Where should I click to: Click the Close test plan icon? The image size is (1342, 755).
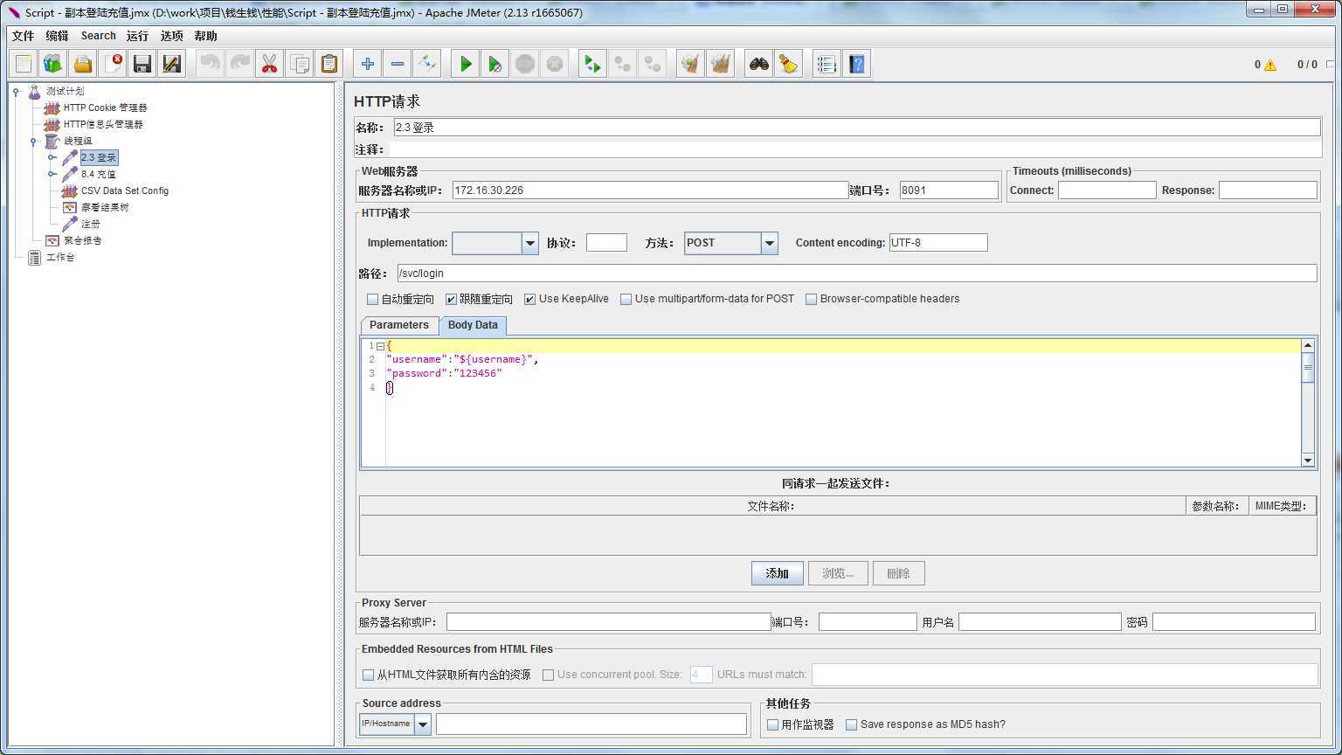(x=113, y=64)
